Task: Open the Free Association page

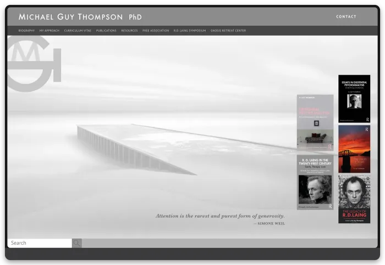Action: point(156,31)
